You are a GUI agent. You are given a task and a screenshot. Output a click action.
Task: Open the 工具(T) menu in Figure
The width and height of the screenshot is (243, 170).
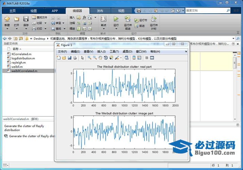pyautogui.click(x=114, y=52)
